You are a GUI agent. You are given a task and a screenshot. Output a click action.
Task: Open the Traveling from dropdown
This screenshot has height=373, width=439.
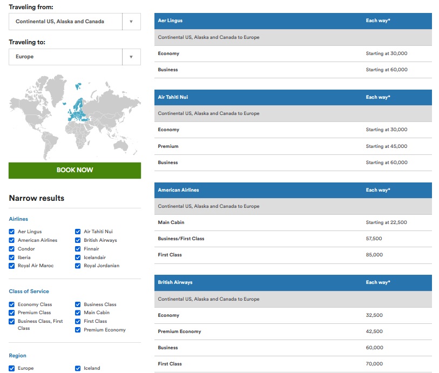tap(75, 22)
